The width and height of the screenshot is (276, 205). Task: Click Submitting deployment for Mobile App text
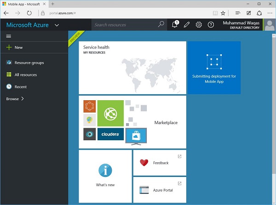214,79
